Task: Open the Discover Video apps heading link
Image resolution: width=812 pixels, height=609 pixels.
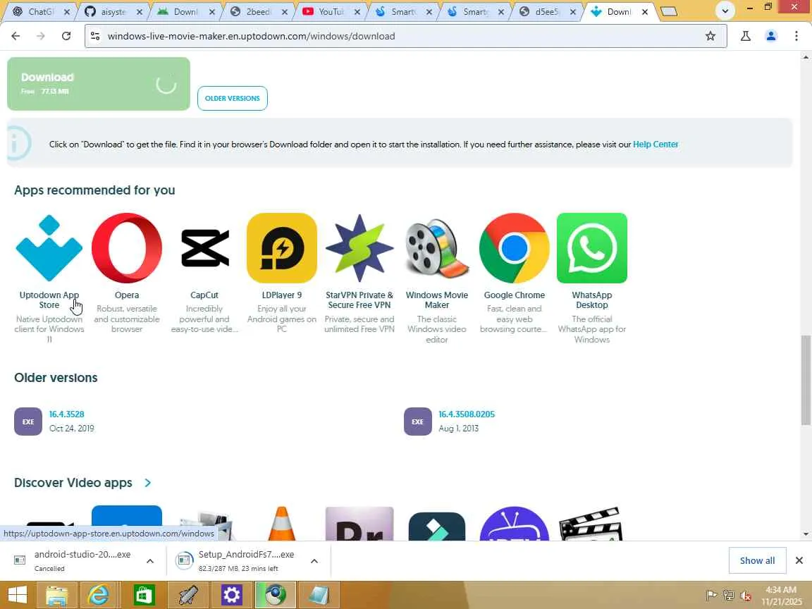Action: click(x=73, y=483)
